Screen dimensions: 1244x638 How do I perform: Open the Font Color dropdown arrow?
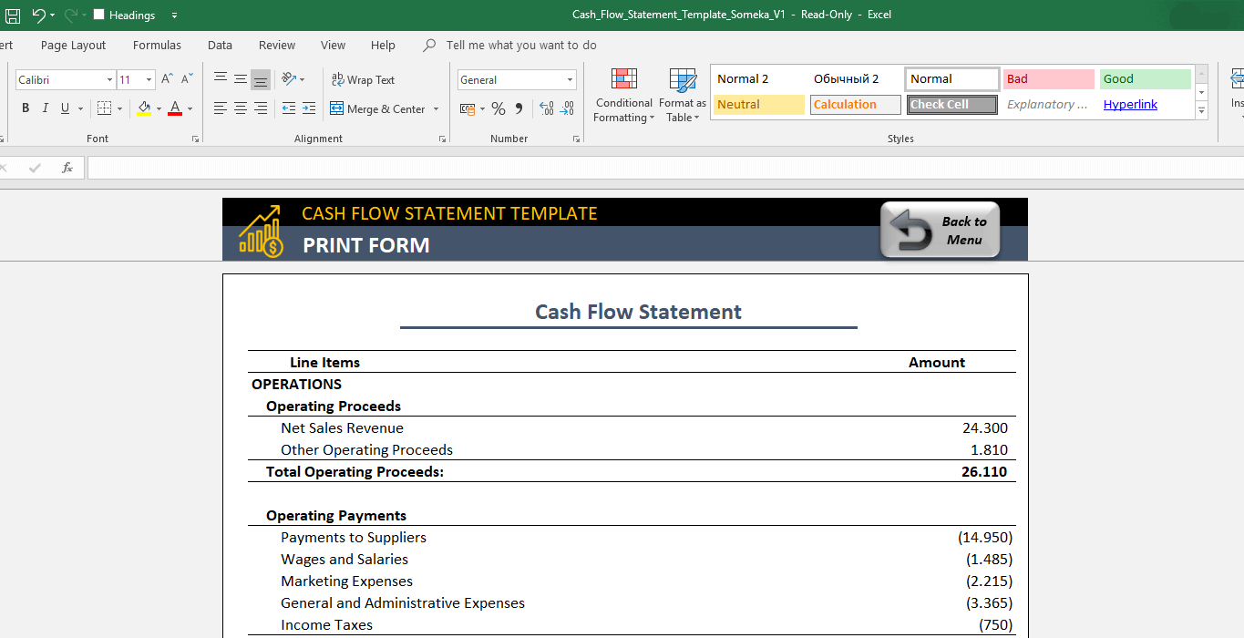click(x=190, y=109)
